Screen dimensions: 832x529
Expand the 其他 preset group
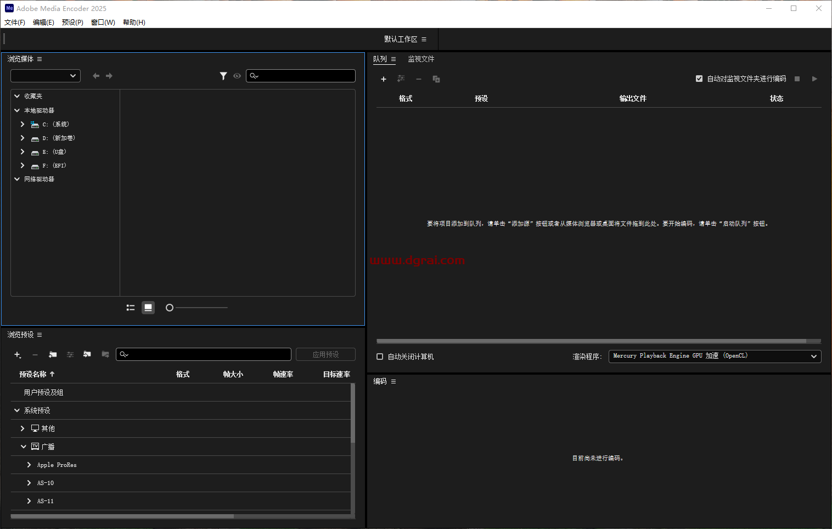23,428
